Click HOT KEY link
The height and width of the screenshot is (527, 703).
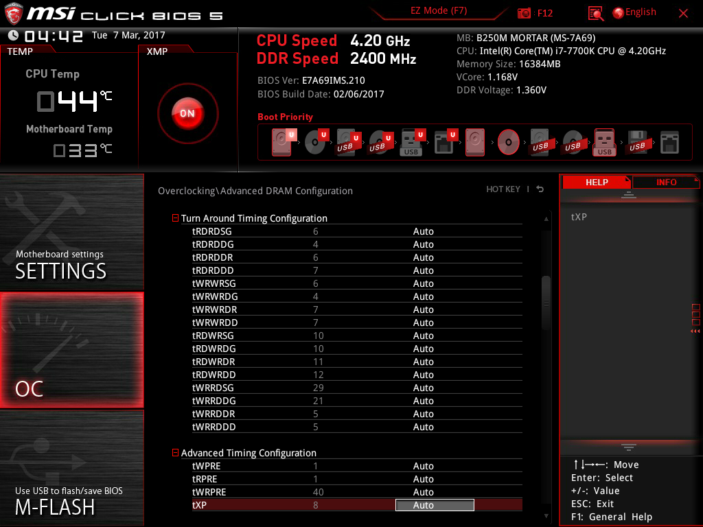[x=503, y=189]
